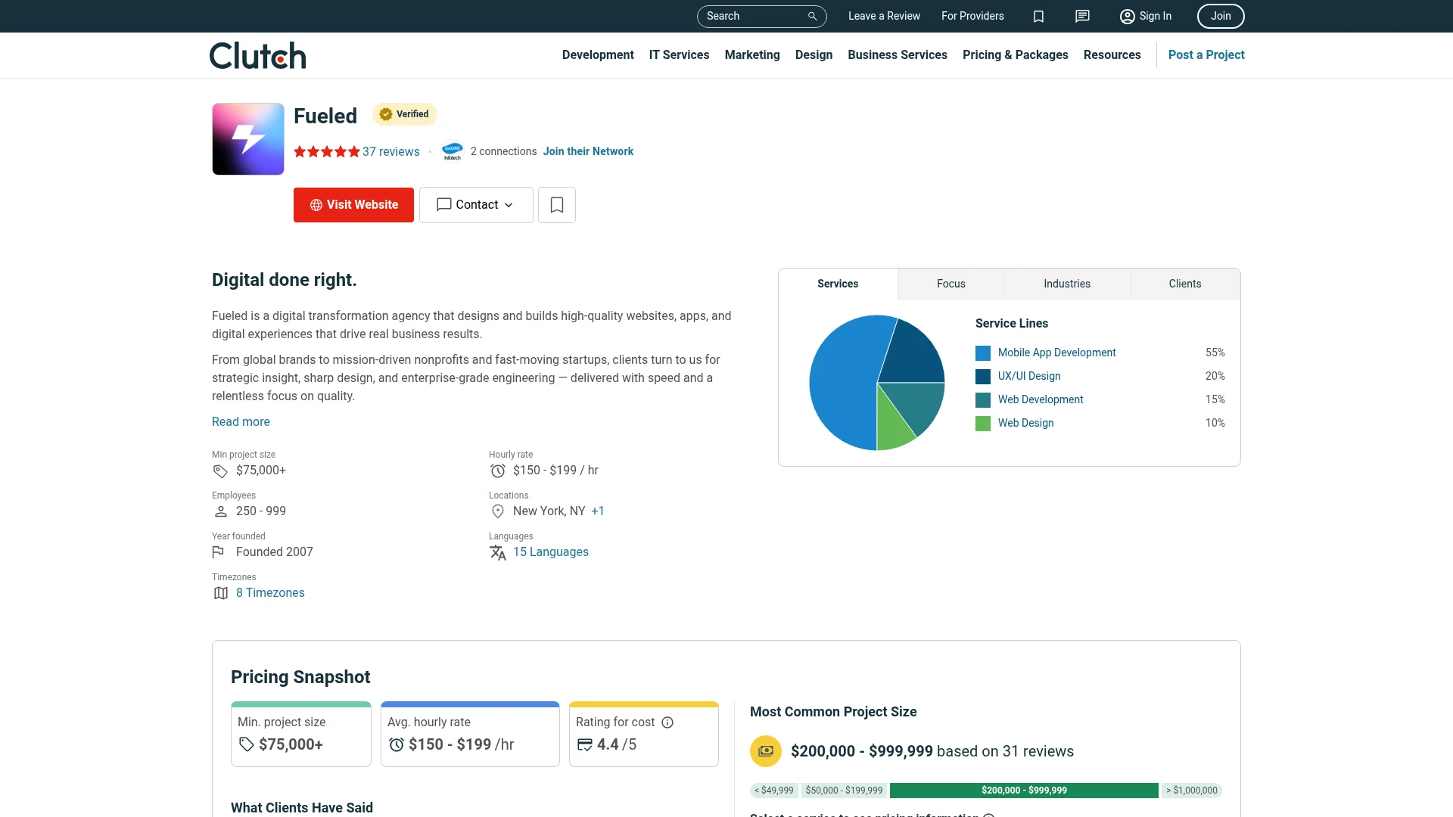
Task: Click the timezones map icon
Action: [x=220, y=593]
